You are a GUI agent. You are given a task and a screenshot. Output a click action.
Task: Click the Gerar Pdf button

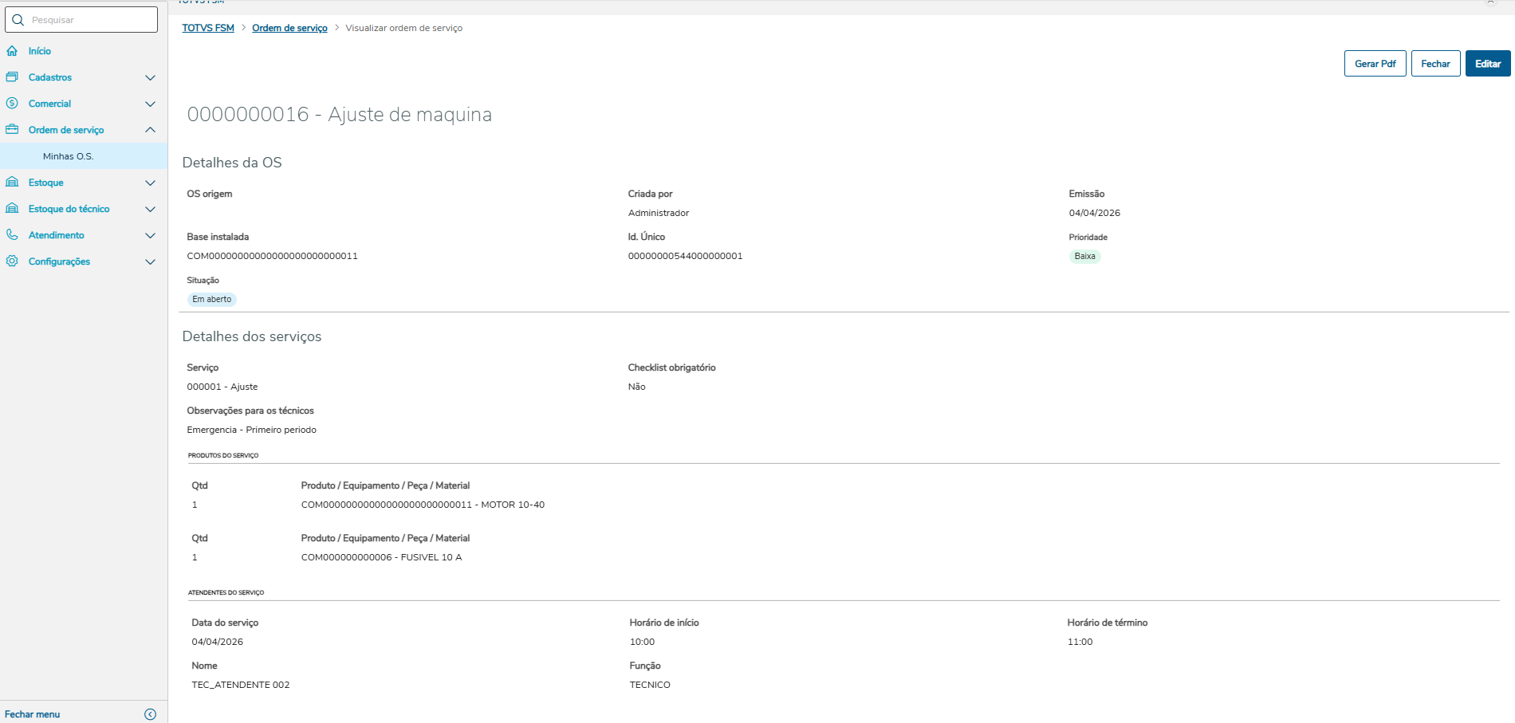click(1375, 64)
